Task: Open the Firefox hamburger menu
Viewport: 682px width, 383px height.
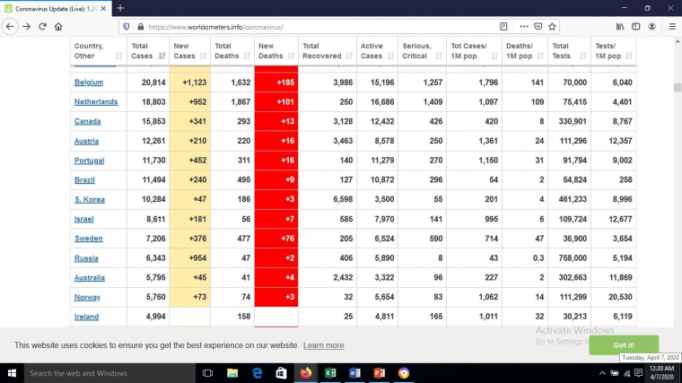Action: (672, 26)
